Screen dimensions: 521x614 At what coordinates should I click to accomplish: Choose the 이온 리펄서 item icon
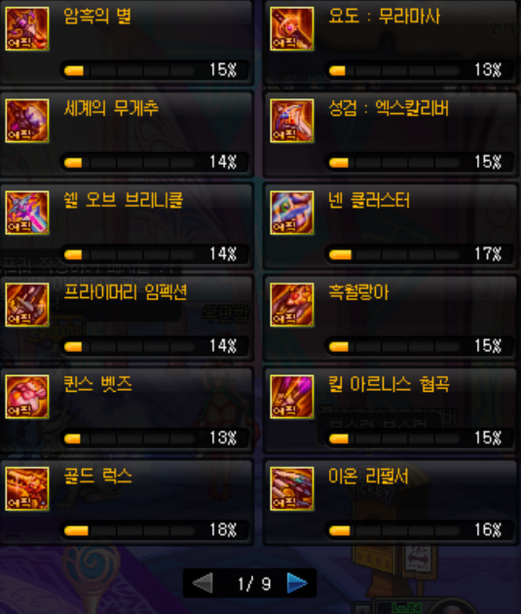coord(292,489)
